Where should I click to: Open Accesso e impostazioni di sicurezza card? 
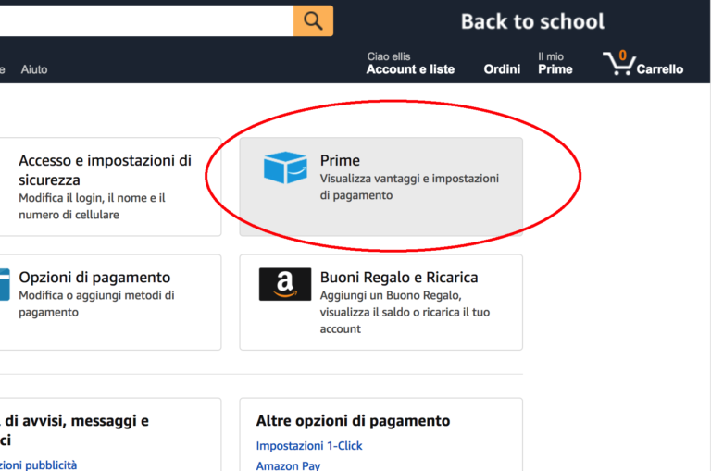tap(105, 170)
